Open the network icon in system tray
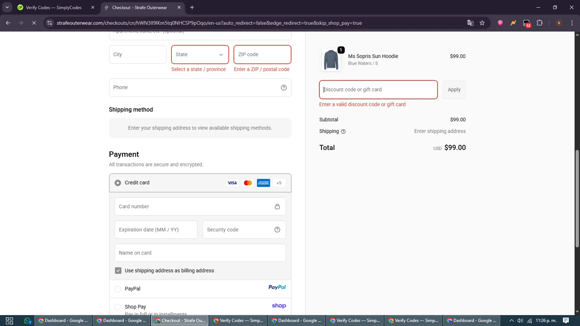The height and width of the screenshot is (326, 580). 530,321
